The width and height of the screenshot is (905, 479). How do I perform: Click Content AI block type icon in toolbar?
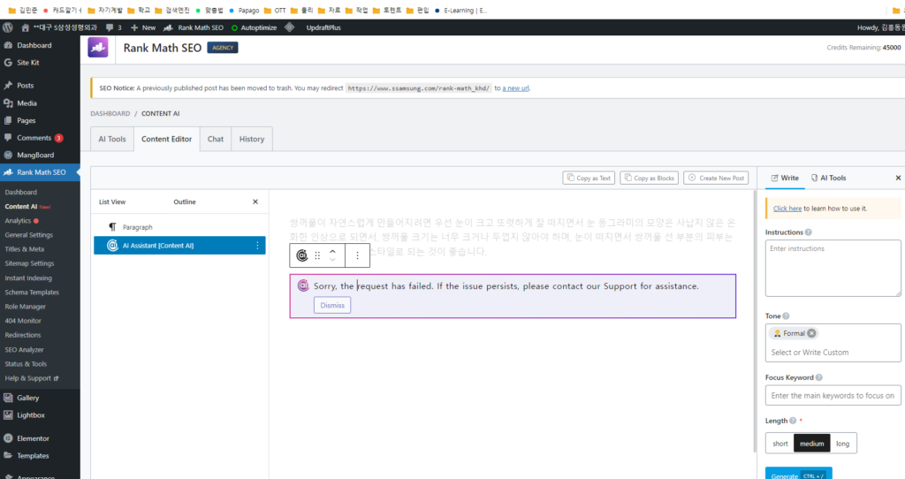[x=302, y=255]
